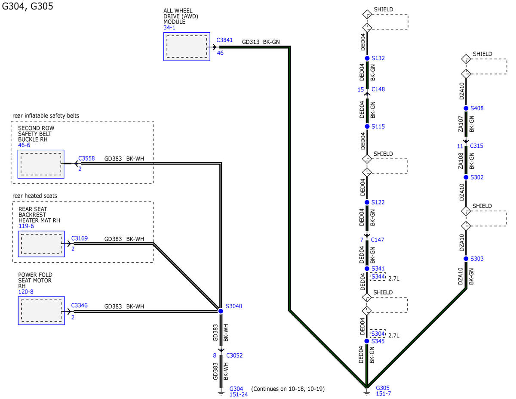516x399 pixels.
Task: Select the S122 splice node
Action: click(367, 202)
